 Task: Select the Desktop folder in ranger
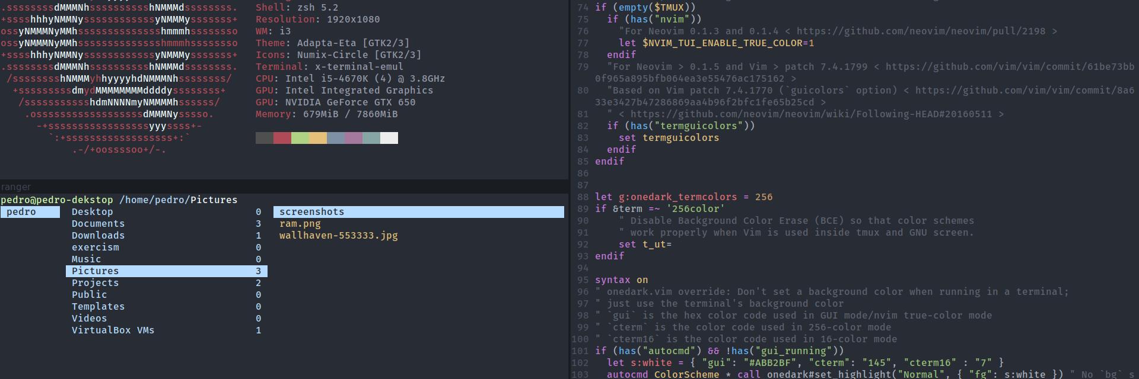[92, 212]
